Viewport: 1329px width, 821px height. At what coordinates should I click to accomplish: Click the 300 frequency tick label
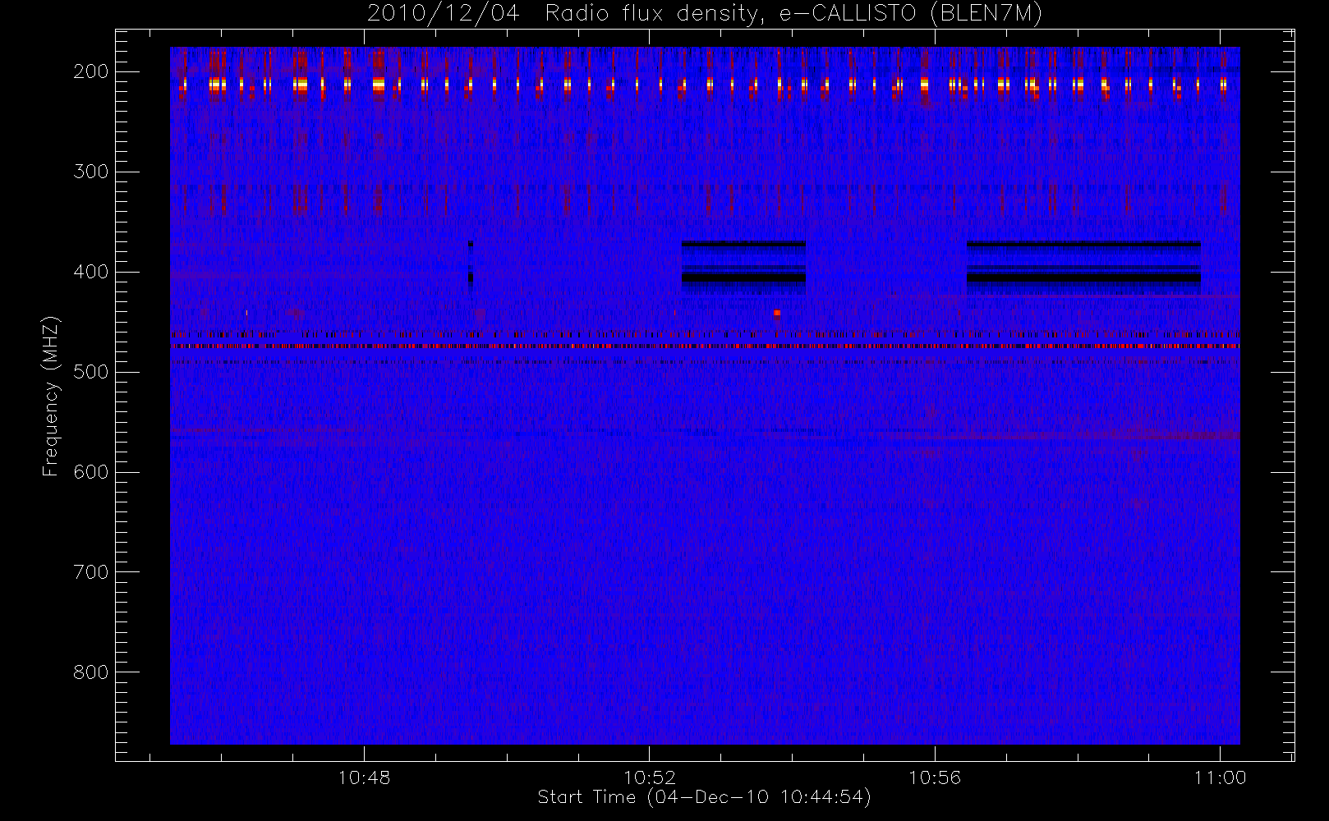(x=90, y=172)
